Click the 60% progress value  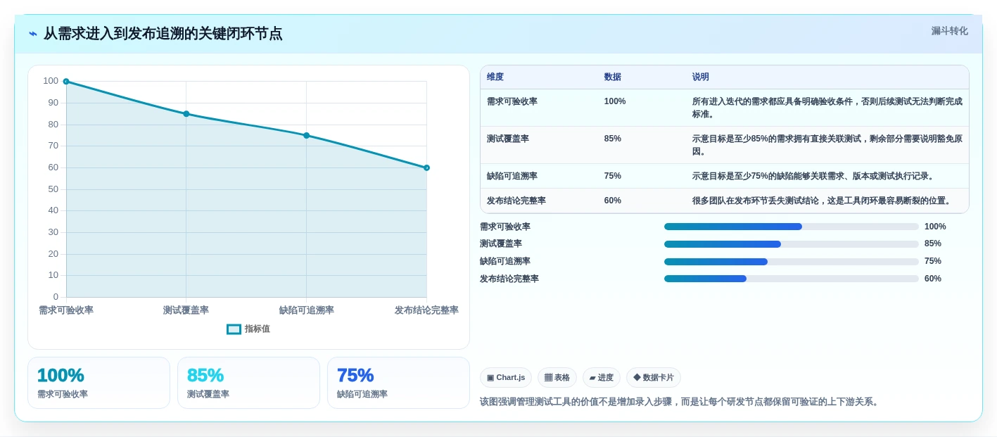pyautogui.click(x=933, y=279)
